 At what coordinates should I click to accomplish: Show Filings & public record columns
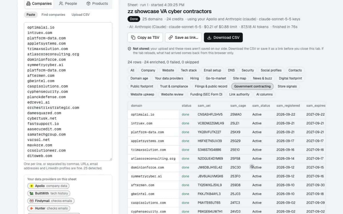(x=211, y=86)
